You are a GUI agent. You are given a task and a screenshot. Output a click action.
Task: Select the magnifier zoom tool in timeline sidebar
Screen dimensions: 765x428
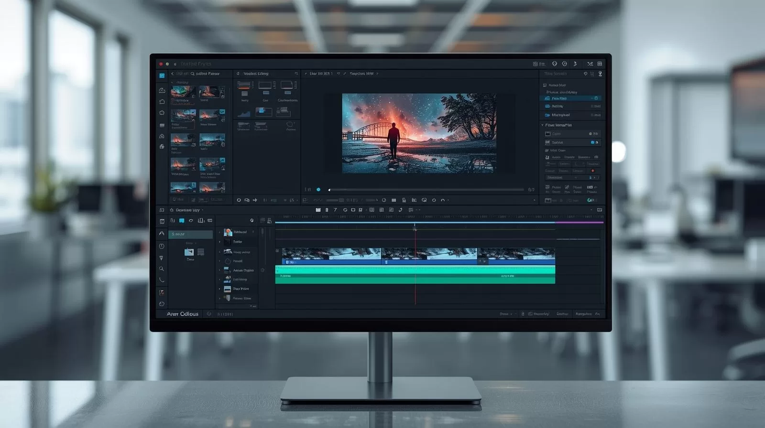(x=162, y=269)
